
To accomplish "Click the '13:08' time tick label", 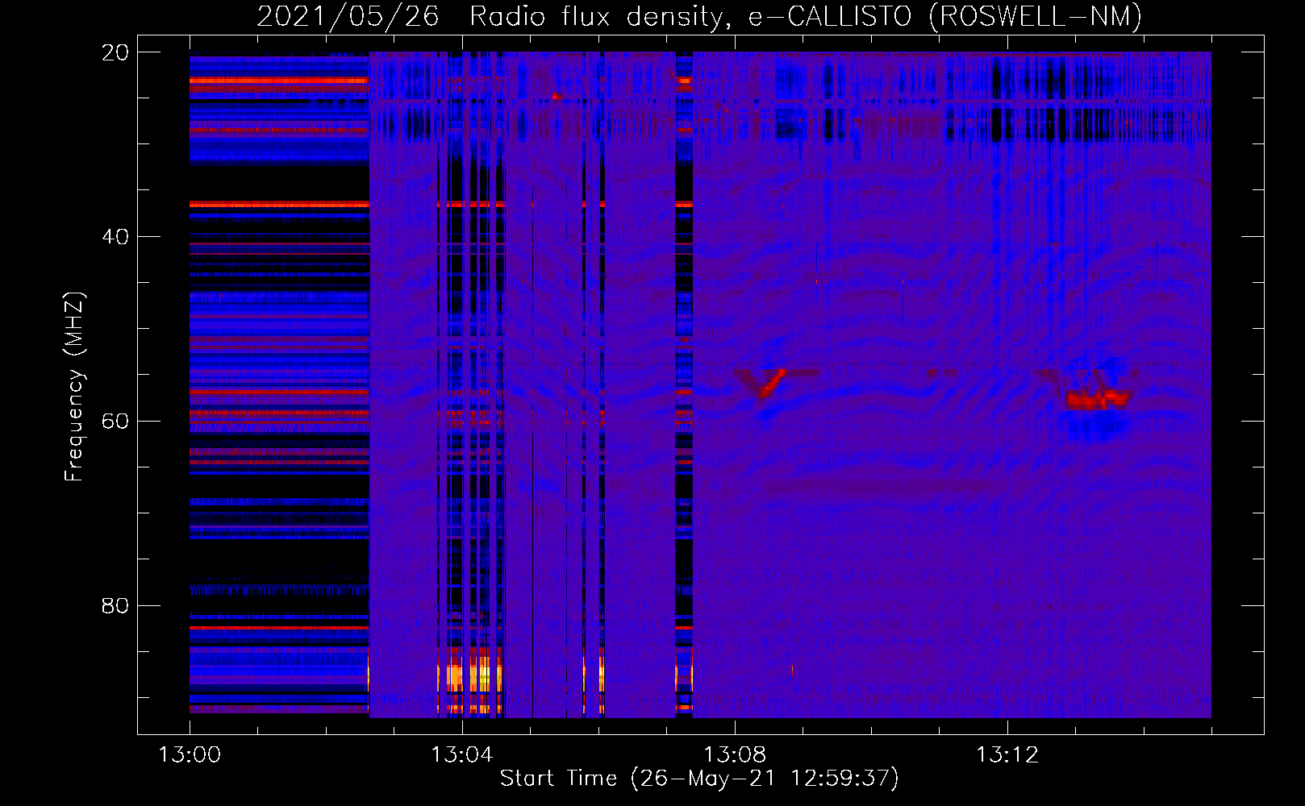I will click(734, 755).
